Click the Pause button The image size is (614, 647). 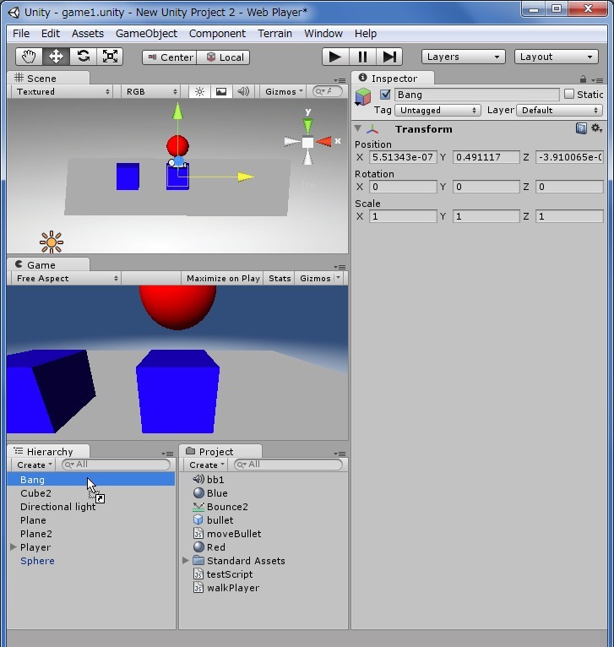click(362, 57)
